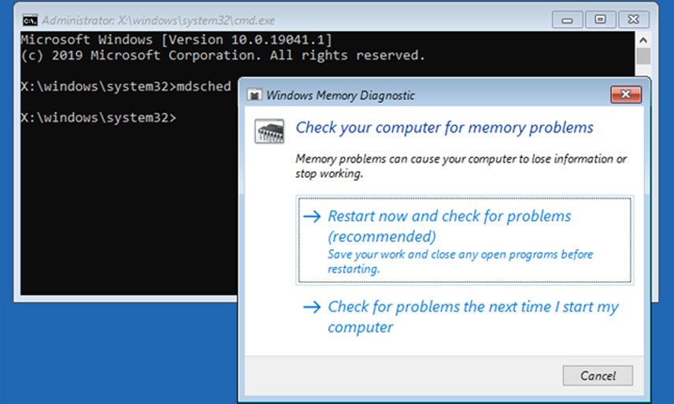
Task: Click the 'Microsoft Windows [Version 10.0.19041.1]' line
Action: pos(176,40)
